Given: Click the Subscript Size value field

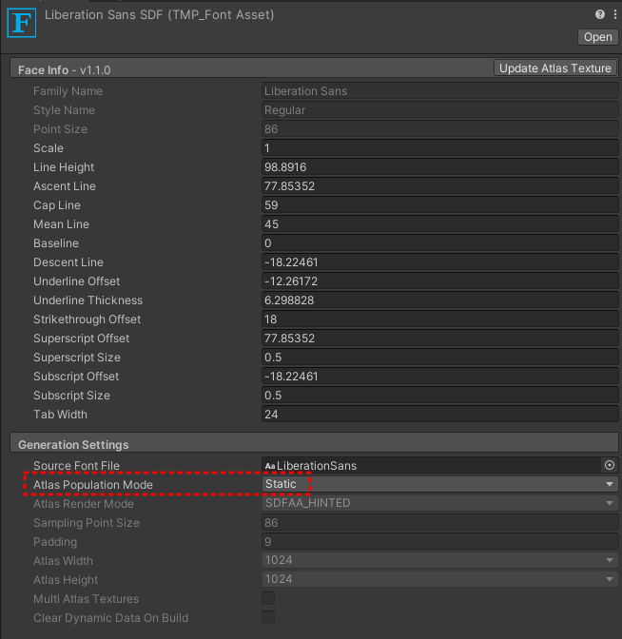Looking at the screenshot, I should tap(439, 396).
